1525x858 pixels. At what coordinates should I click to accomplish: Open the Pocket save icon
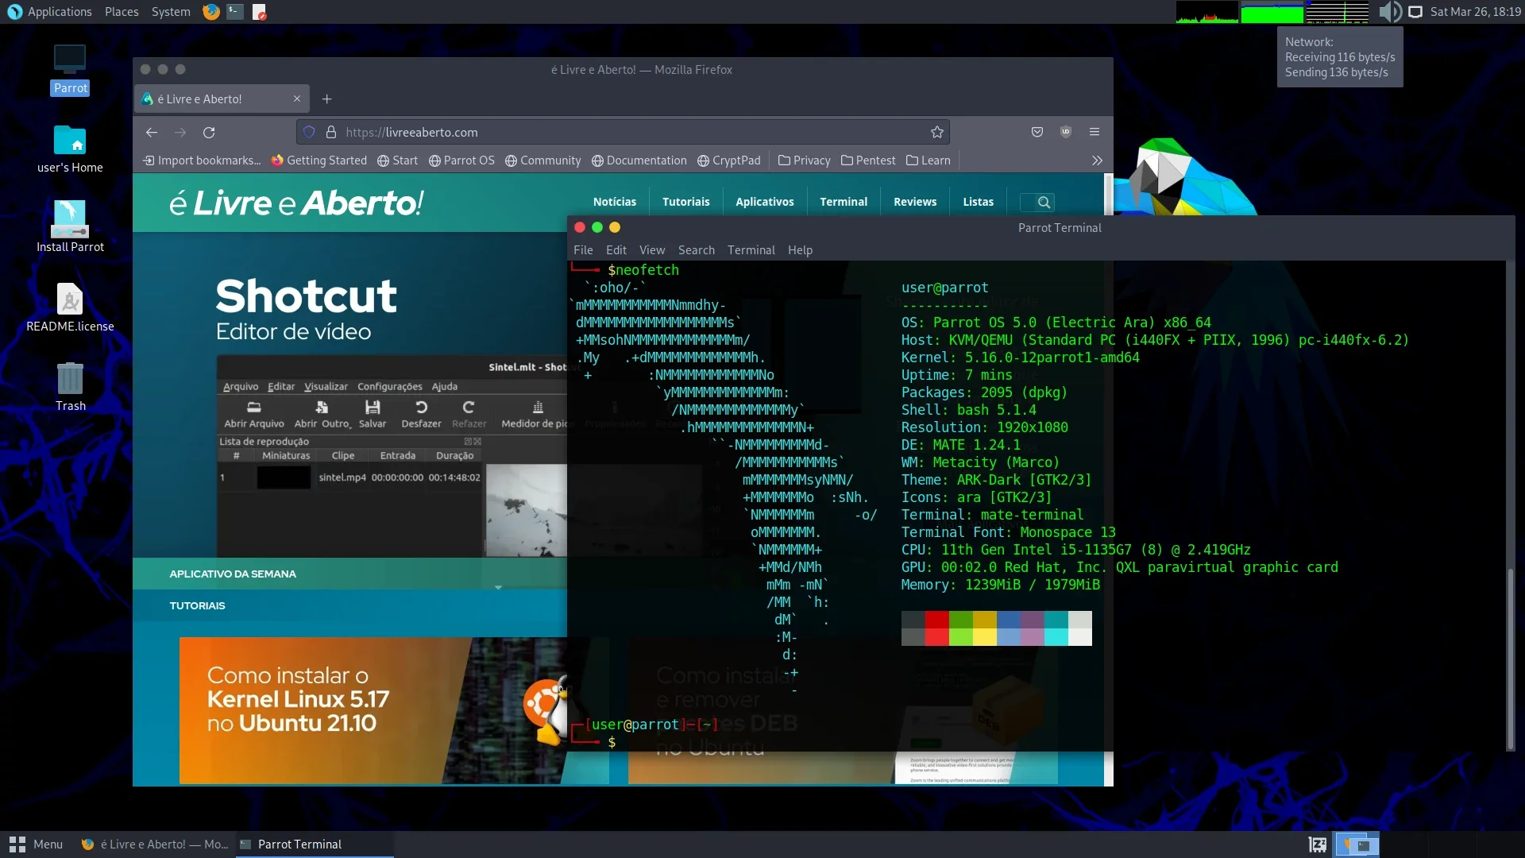pyautogui.click(x=1037, y=132)
